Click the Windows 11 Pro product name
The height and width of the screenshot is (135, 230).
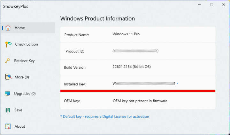tap(126, 34)
